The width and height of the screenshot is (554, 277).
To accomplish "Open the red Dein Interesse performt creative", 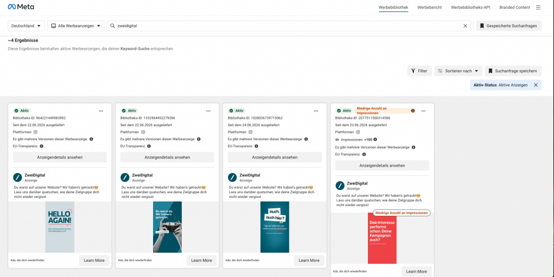I will (x=382, y=238).
